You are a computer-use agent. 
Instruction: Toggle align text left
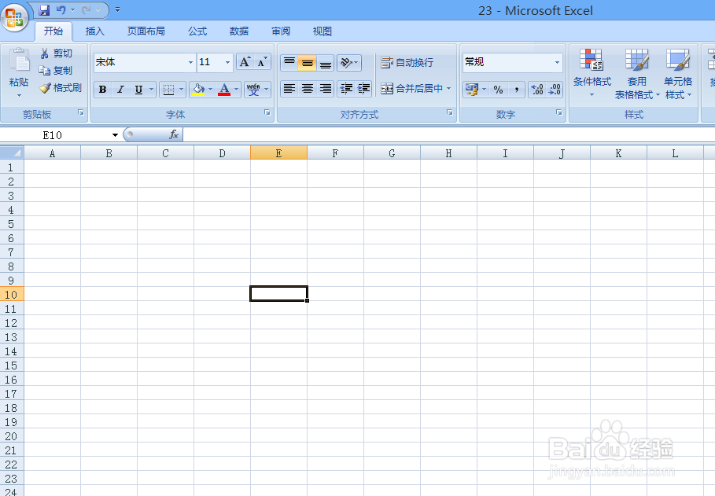[x=289, y=89]
